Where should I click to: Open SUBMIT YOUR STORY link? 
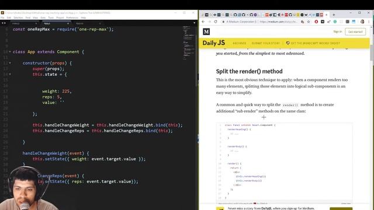click(x=265, y=43)
